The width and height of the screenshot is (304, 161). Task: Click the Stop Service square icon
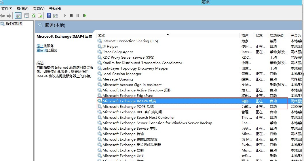pos(71,16)
